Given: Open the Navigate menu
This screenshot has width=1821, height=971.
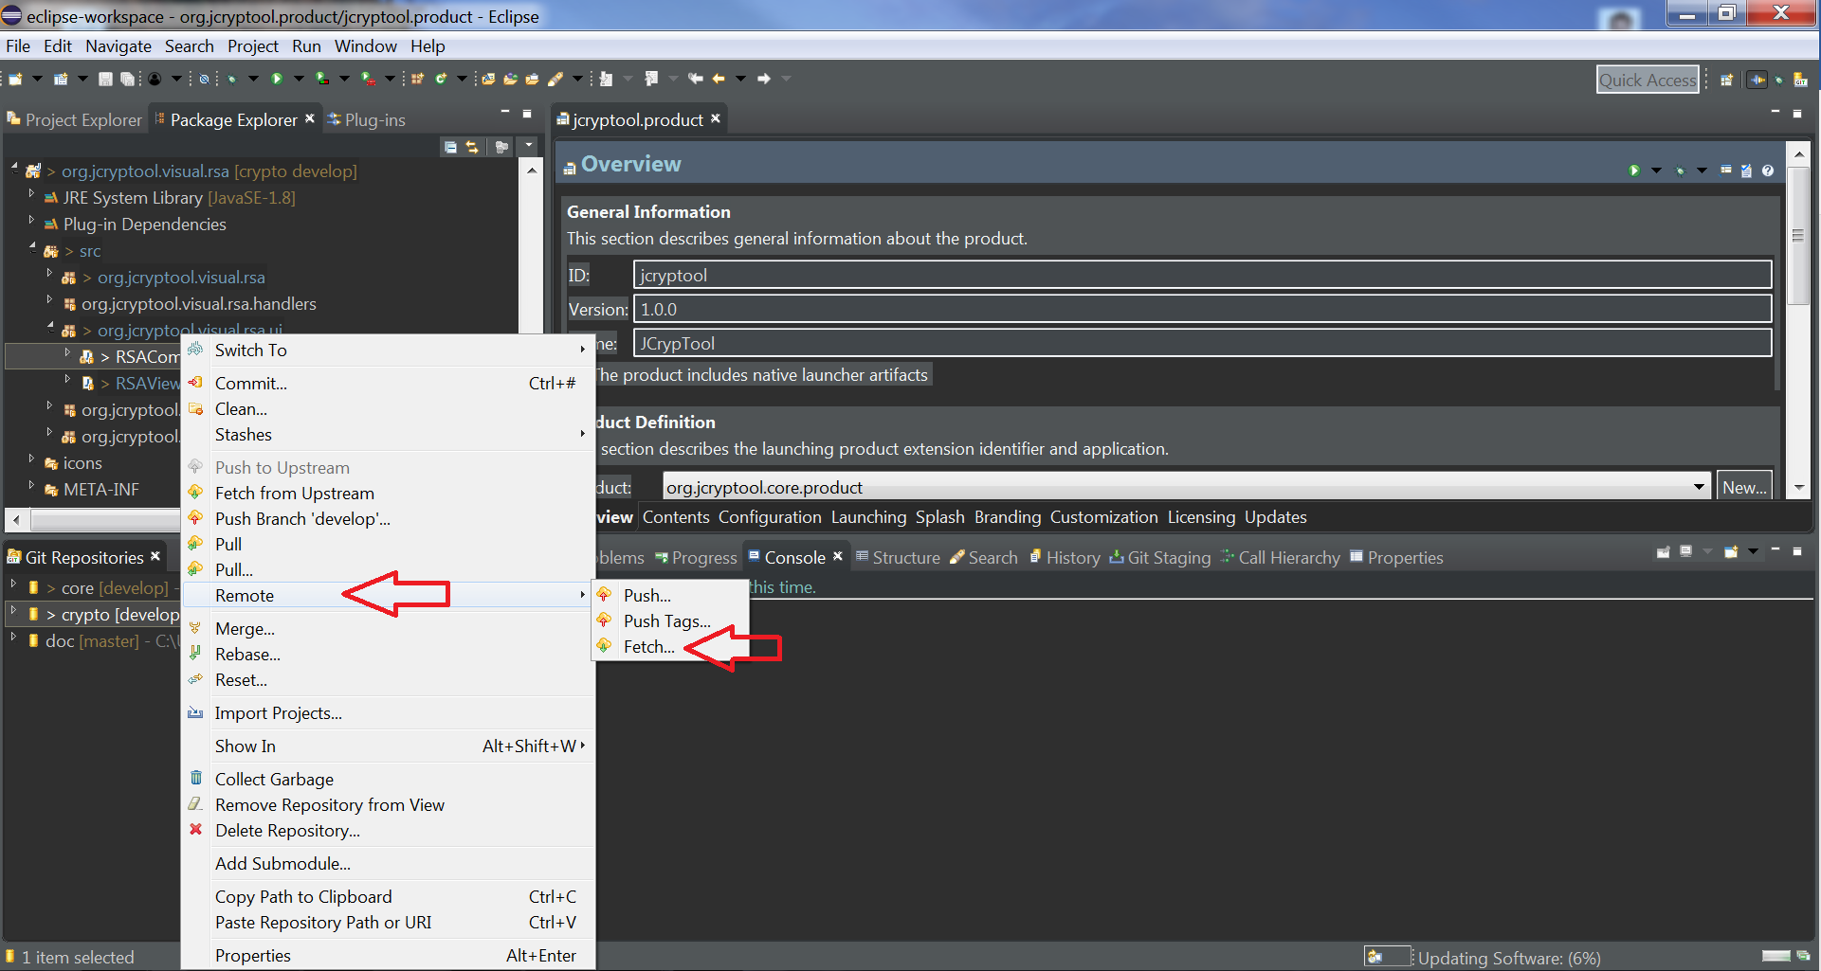Looking at the screenshot, I should coord(118,45).
